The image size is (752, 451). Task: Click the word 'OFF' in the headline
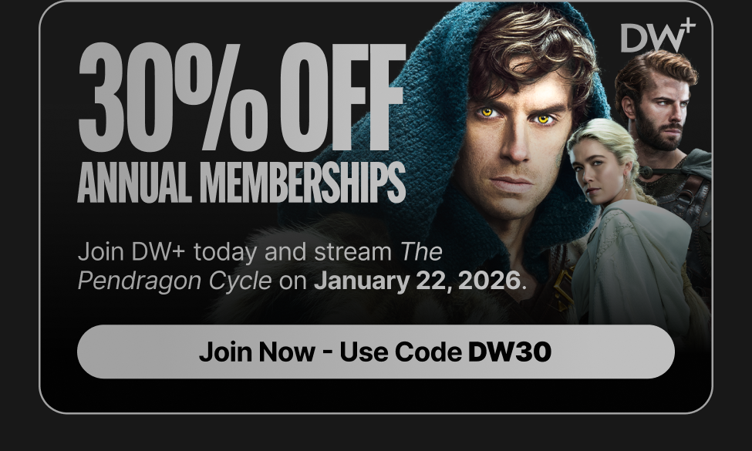point(343,97)
